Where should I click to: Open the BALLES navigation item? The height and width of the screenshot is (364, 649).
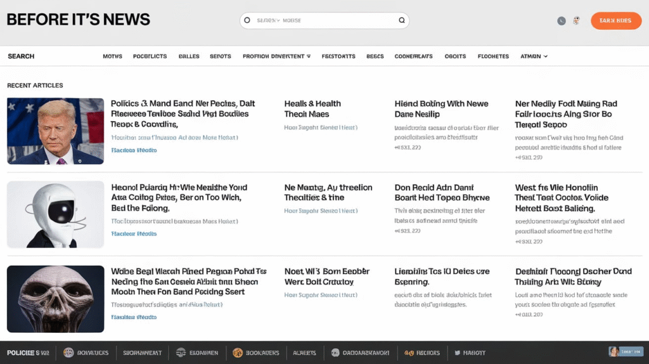click(x=189, y=56)
